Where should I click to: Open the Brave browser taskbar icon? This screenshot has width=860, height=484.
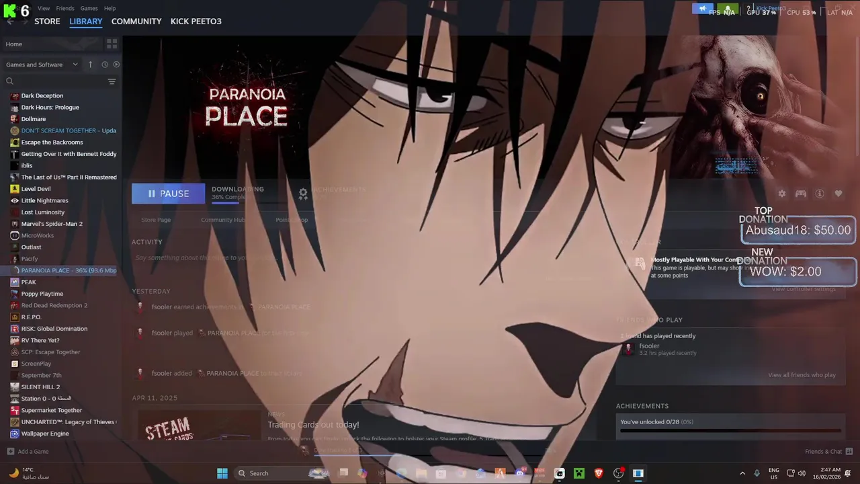[599, 473]
